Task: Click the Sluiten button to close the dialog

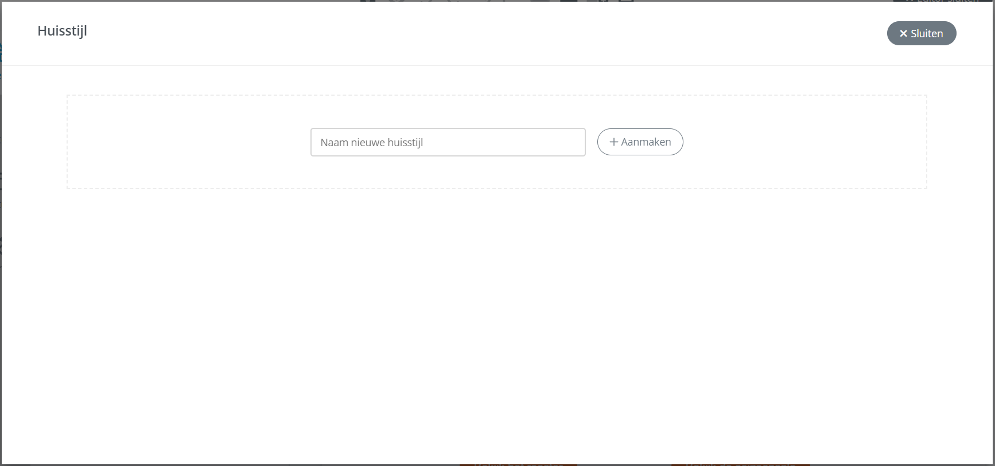Action: tap(922, 33)
